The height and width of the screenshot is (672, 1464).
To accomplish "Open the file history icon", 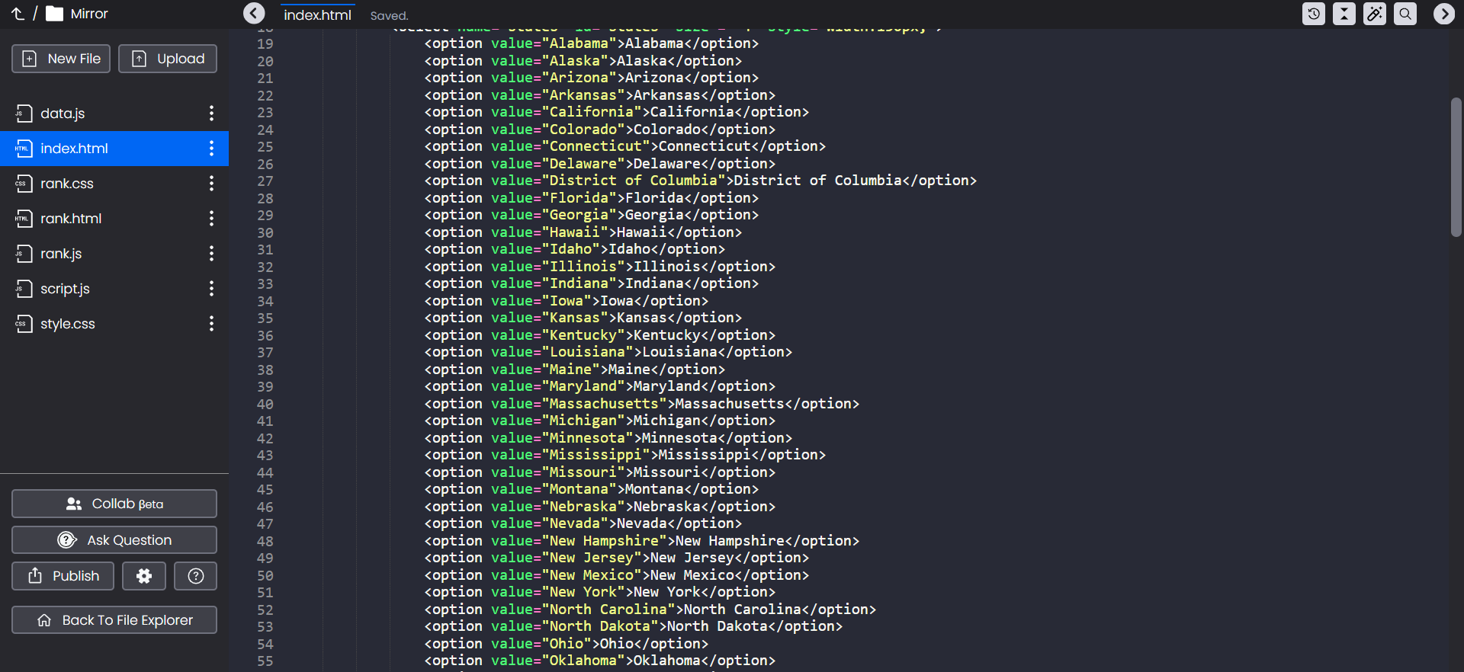I will pos(1314,14).
